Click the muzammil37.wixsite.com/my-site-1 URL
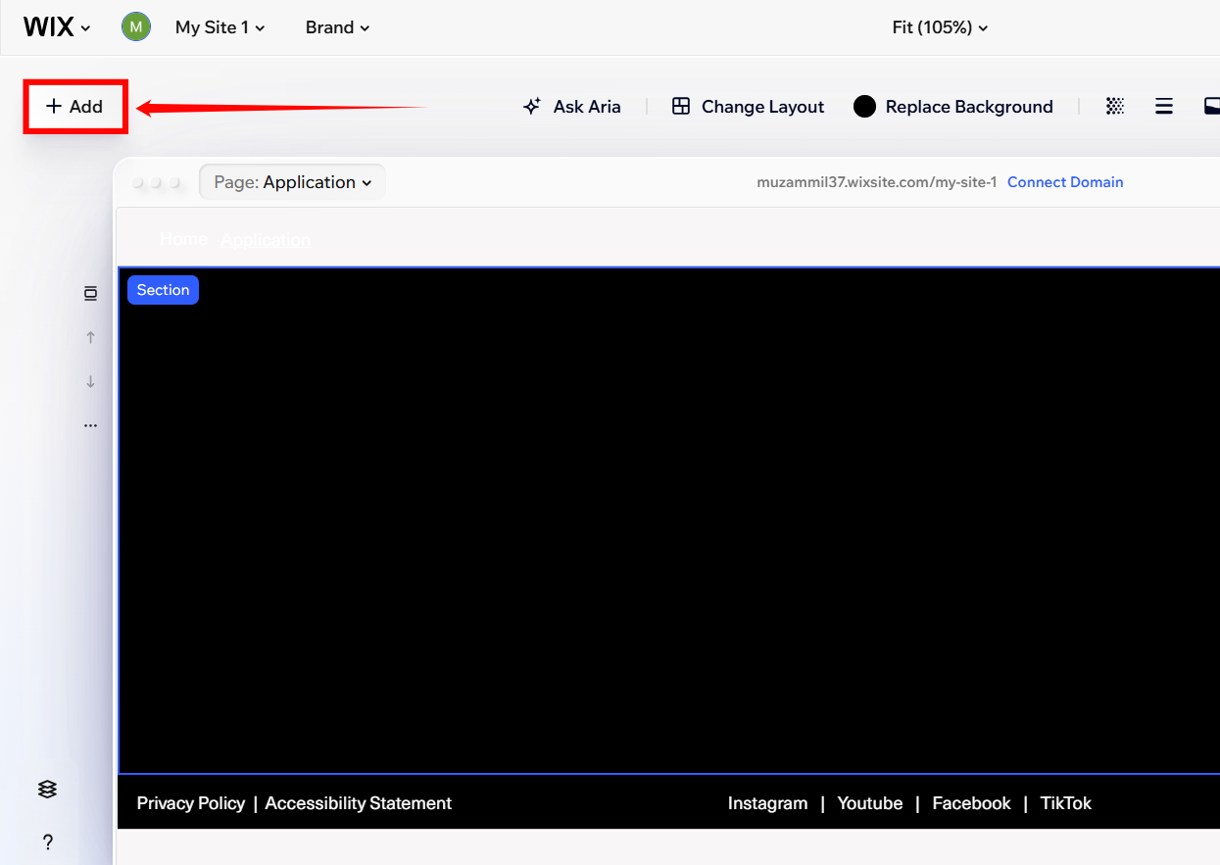Viewport: 1220px width, 865px height. point(877,182)
